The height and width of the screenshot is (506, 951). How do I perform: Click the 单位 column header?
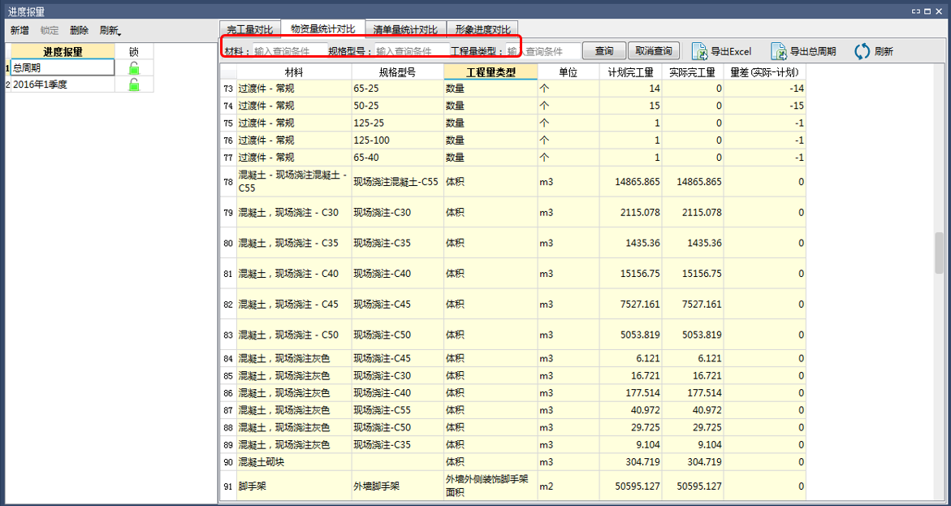pos(568,72)
